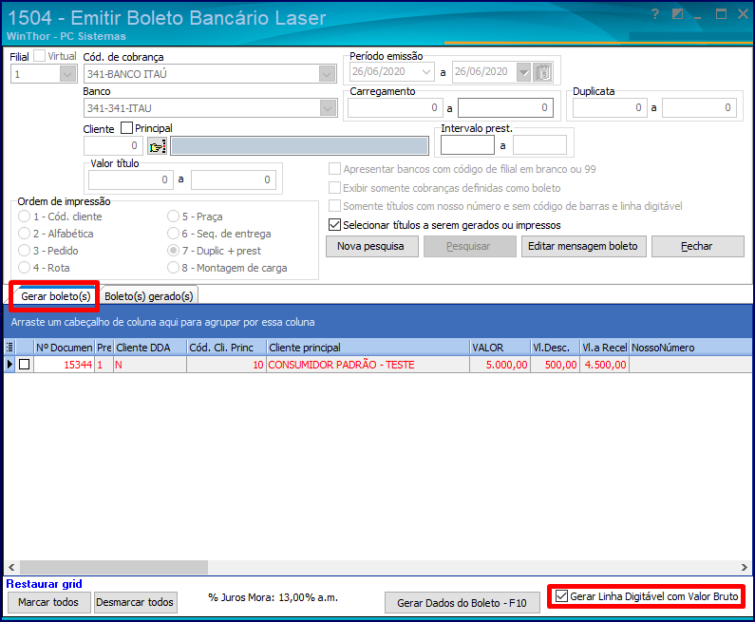Click the first Carregamento input field

point(395,108)
